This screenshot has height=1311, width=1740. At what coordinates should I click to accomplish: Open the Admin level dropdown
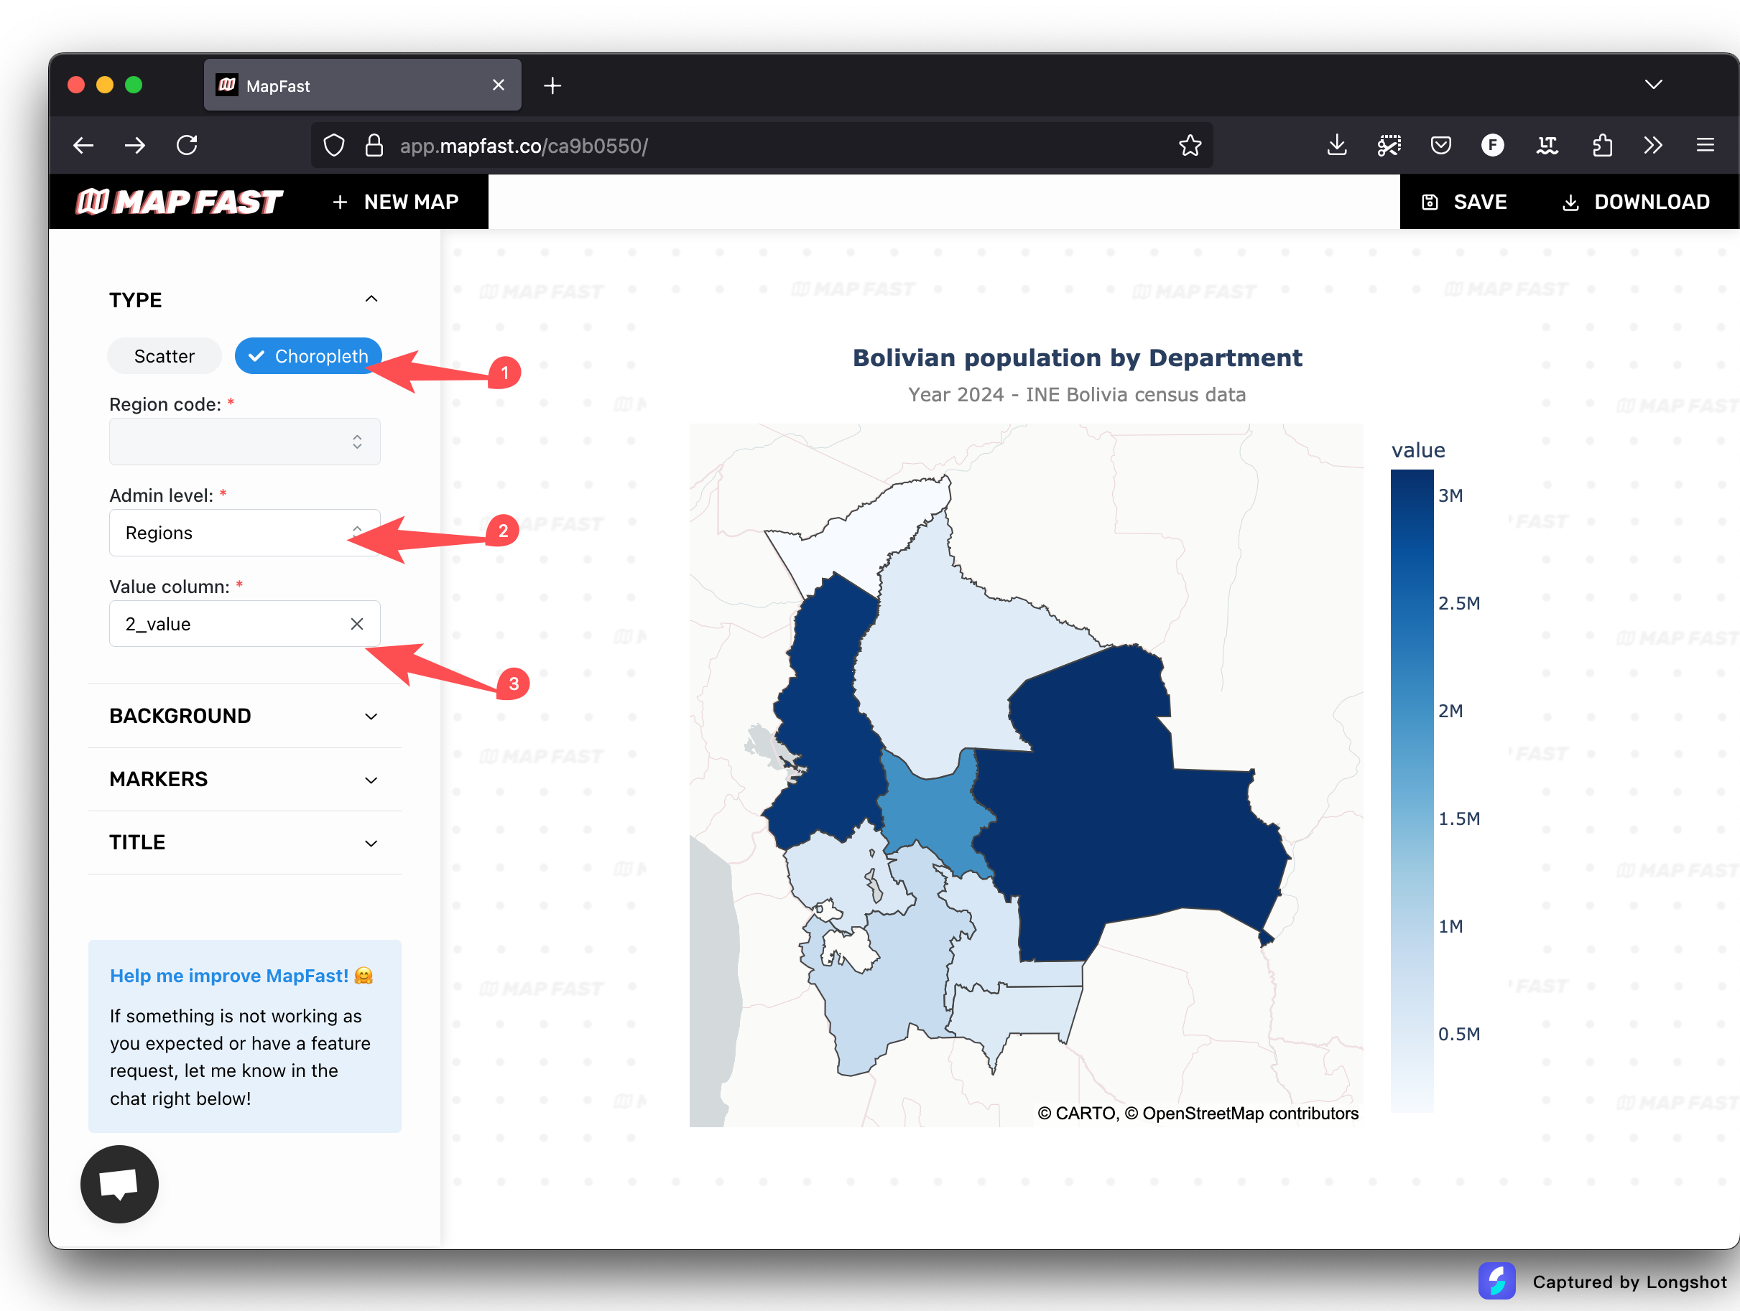(245, 533)
